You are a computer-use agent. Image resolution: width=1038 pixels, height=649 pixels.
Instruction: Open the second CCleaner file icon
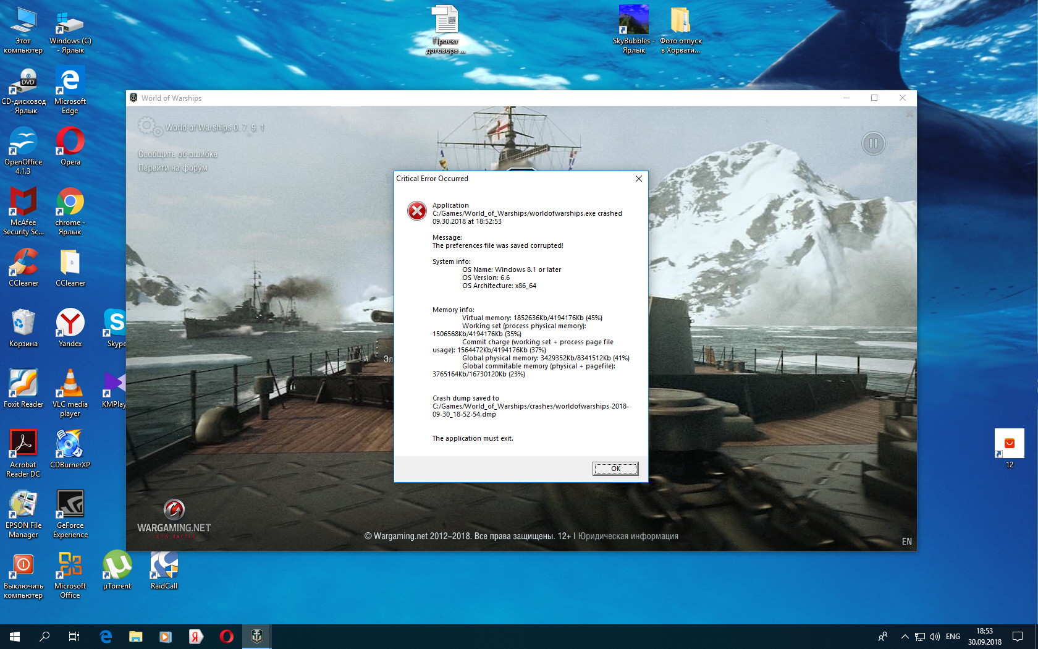point(70,268)
